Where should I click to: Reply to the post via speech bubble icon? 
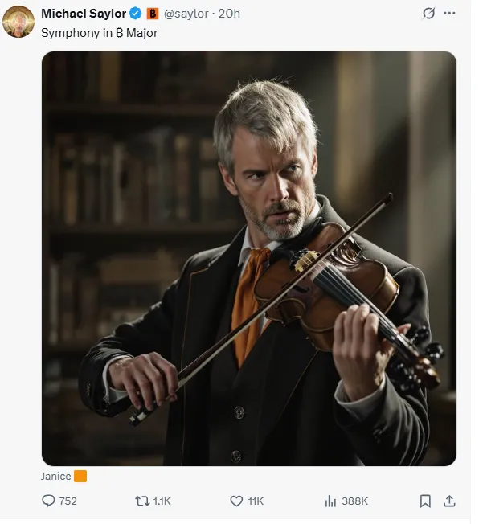click(48, 501)
